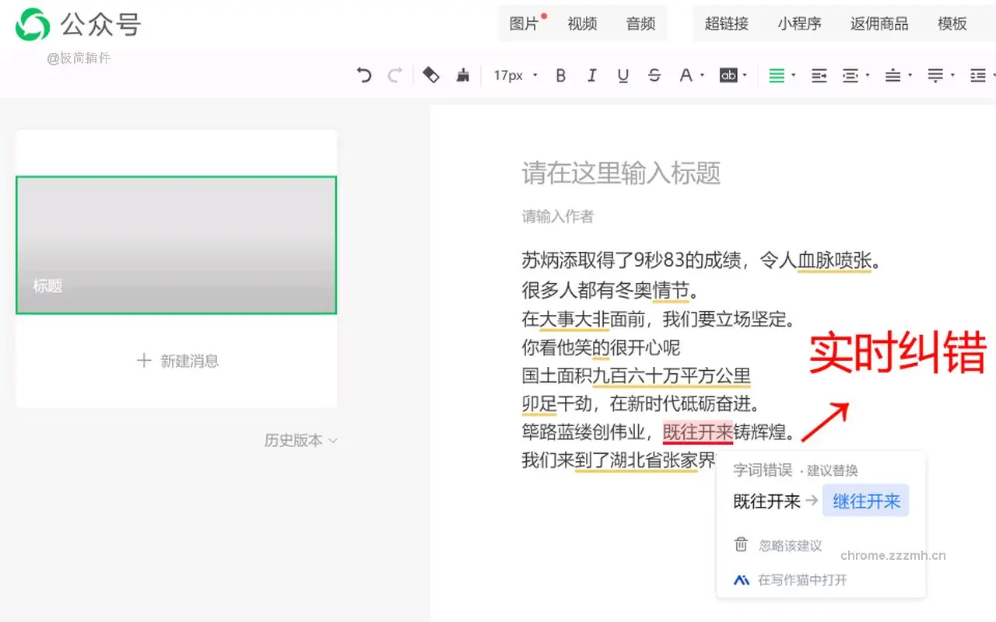Select the clear formatting eraser icon

click(x=431, y=75)
